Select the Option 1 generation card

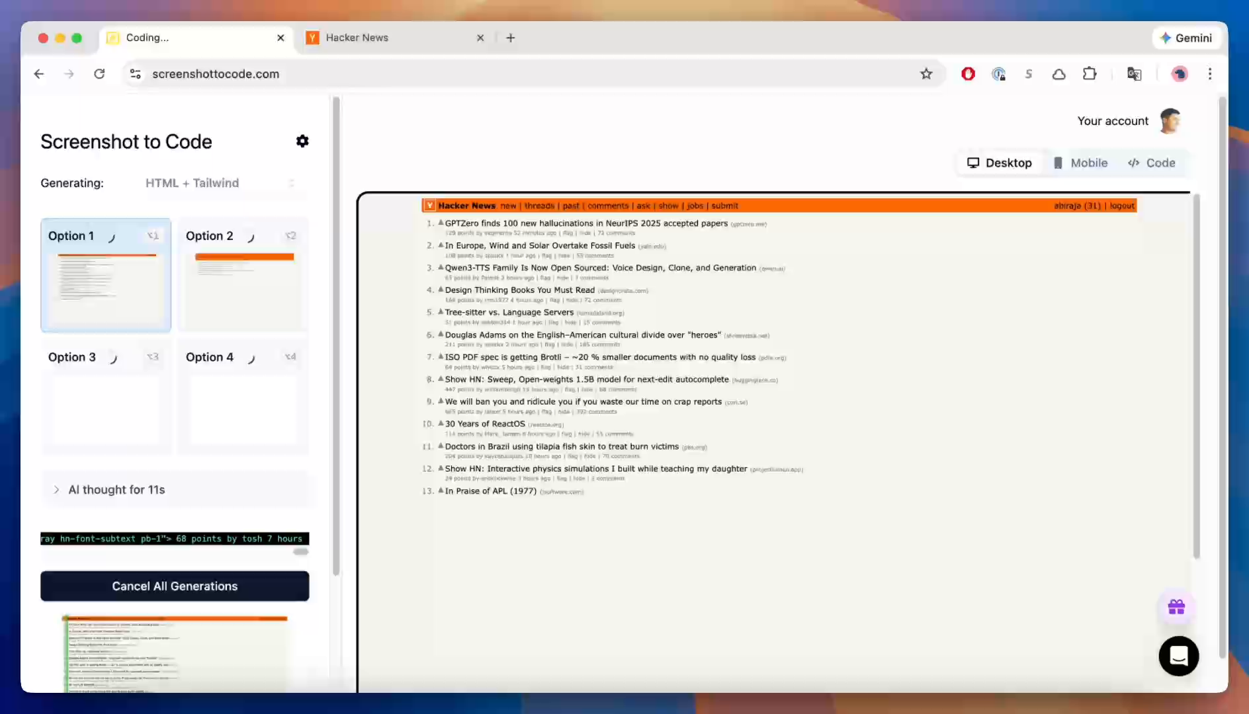click(x=106, y=275)
